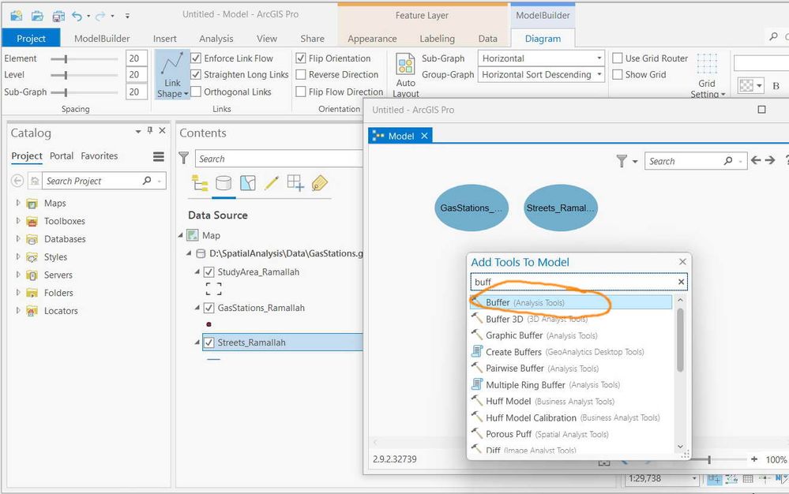This screenshot has width=789, height=494.
Task: Expand the Databases node in Catalog
Action: point(18,238)
